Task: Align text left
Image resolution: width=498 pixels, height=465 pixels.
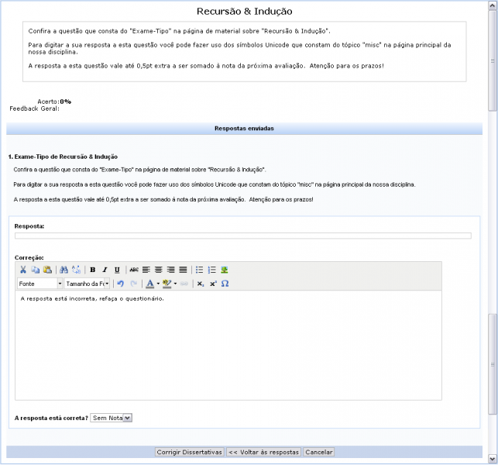Action: [x=146, y=270]
